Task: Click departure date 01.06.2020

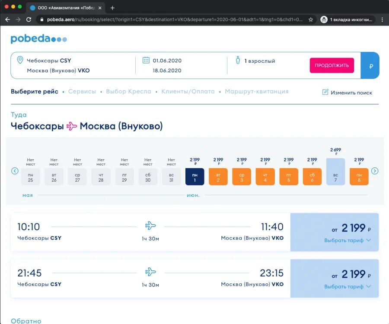Action: (x=167, y=61)
